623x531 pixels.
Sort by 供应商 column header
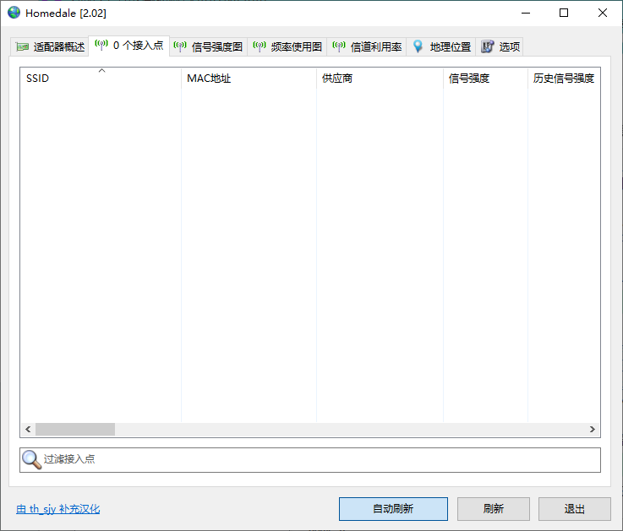[x=380, y=79]
